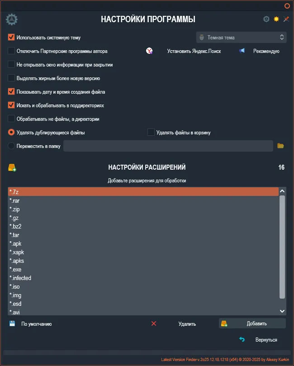Click the floppy disk default icon

pyautogui.click(x=12, y=323)
